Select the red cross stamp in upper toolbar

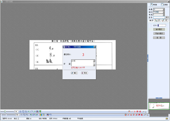click(135, 112)
